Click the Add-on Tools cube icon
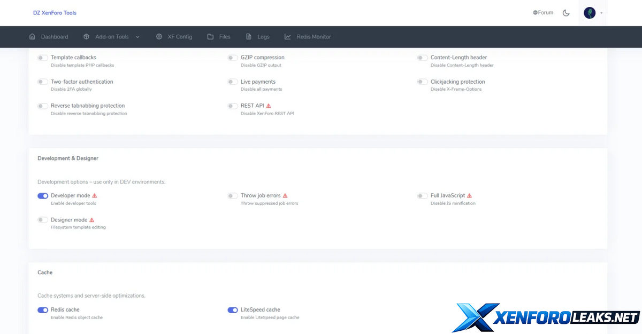Screen dimensions: 642x334 click(x=86, y=37)
